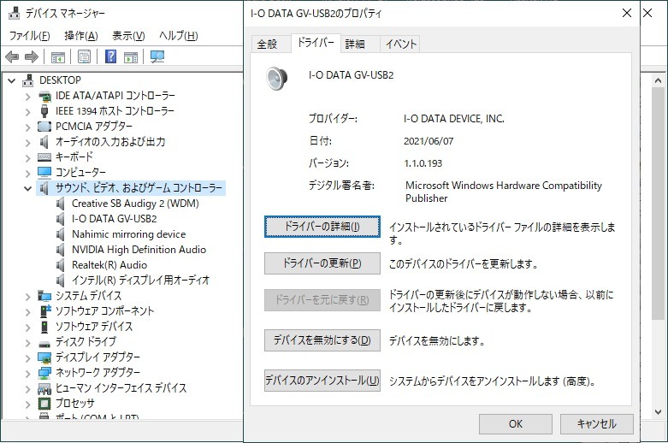The image size is (668, 443).
Task: Select ソフトウェア デバイス category row
Action: (x=94, y=327)
